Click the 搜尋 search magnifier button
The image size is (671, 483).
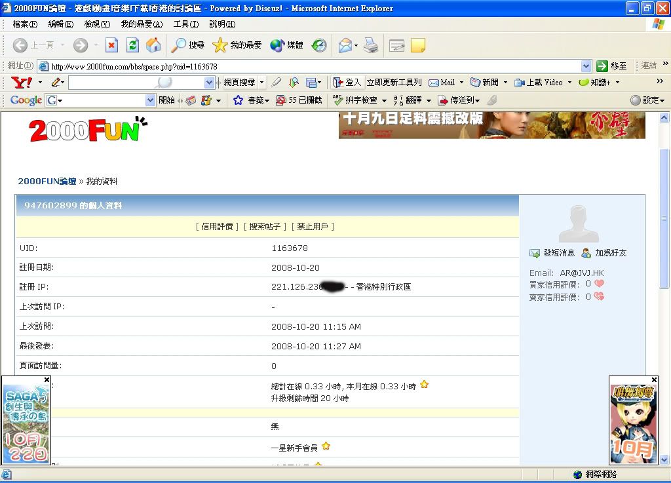[x=188, y=45]
